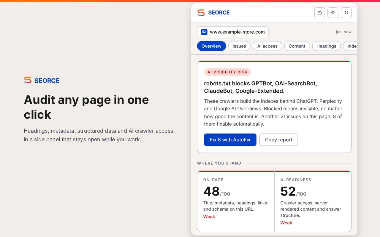The image size is (380, 237).
Task: Switch to the Overview tab
Action: pos(211,46)
